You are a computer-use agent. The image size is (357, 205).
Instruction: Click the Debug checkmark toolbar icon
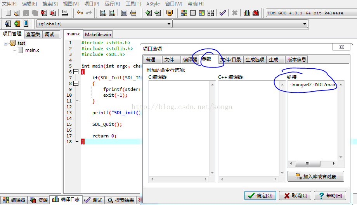[x=223, y=13]
